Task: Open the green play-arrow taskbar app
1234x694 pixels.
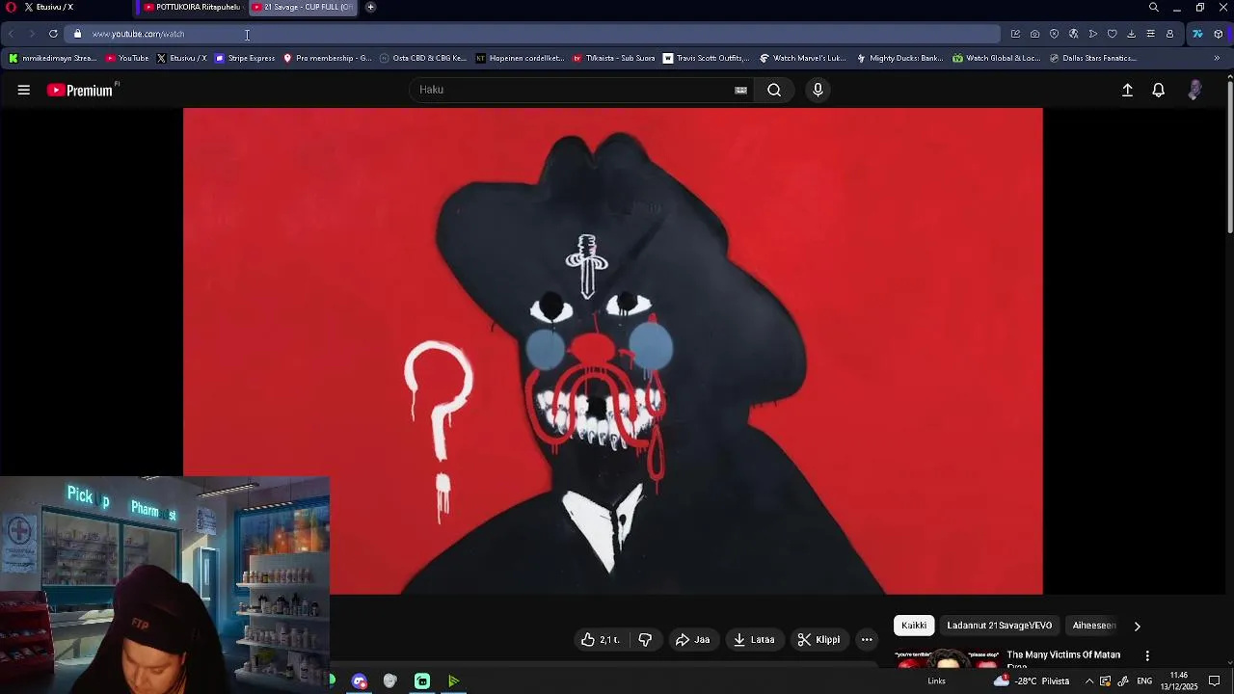Action: 453,681
